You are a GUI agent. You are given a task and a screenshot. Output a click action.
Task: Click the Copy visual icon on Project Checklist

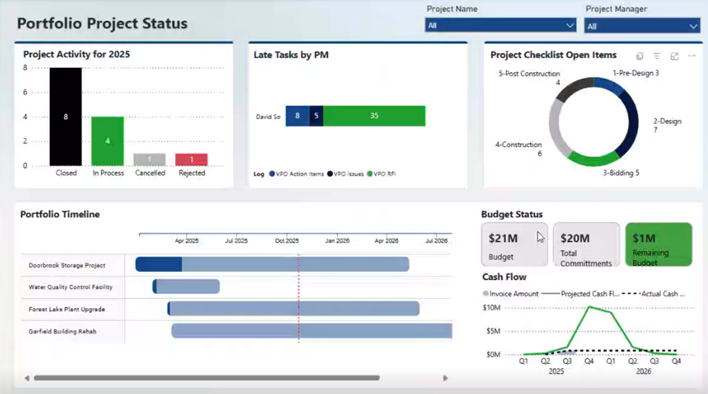coord(640,57)
